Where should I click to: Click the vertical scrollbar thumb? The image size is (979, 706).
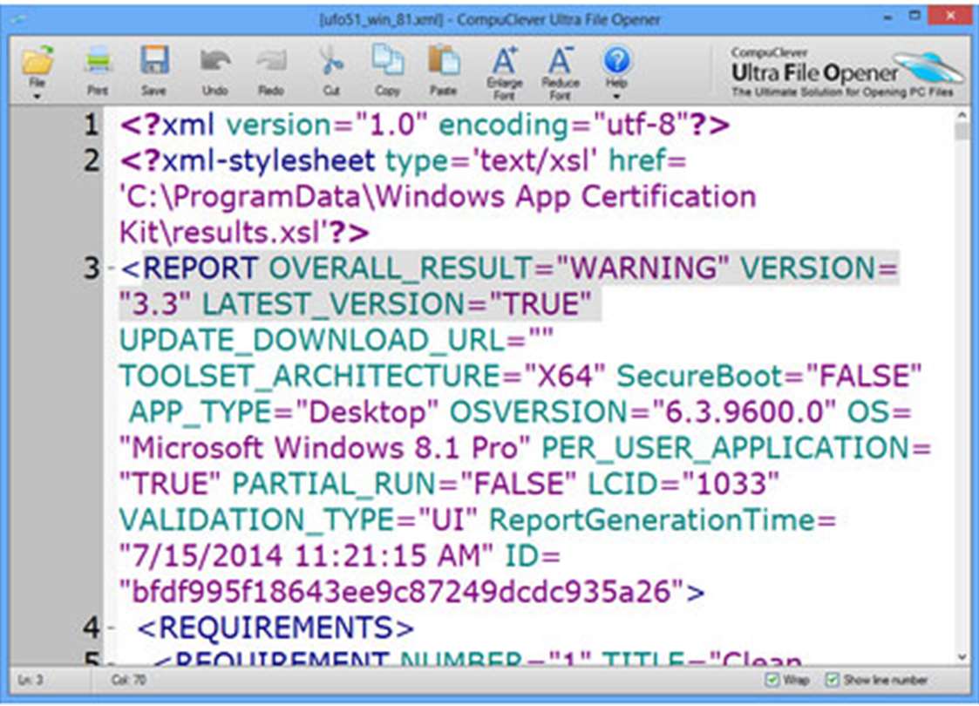pos(962,132)
